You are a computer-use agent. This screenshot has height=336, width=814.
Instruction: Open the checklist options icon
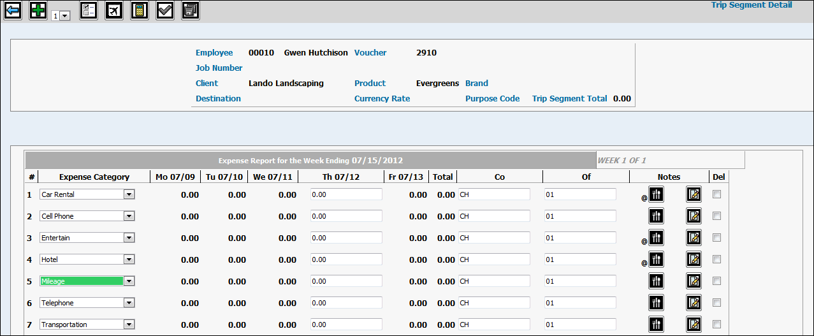click(89, 10)
